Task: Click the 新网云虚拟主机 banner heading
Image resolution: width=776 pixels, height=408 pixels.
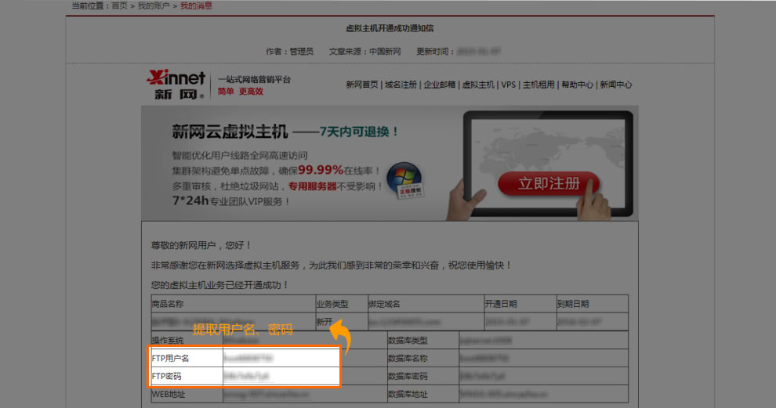Action: pyautogui.click(x=230, y=132)
